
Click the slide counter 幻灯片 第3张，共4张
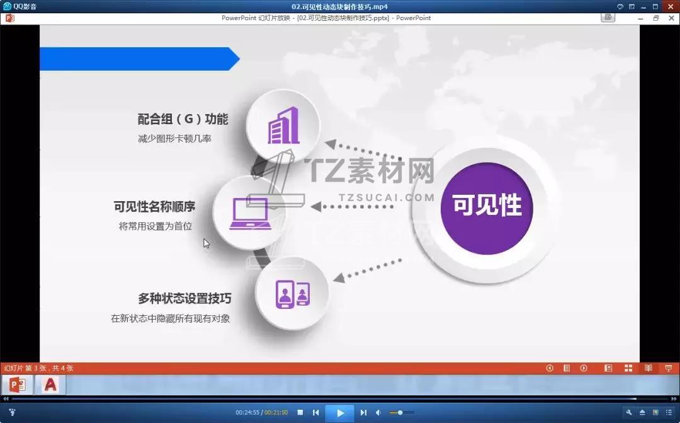[x=38, y=368]
